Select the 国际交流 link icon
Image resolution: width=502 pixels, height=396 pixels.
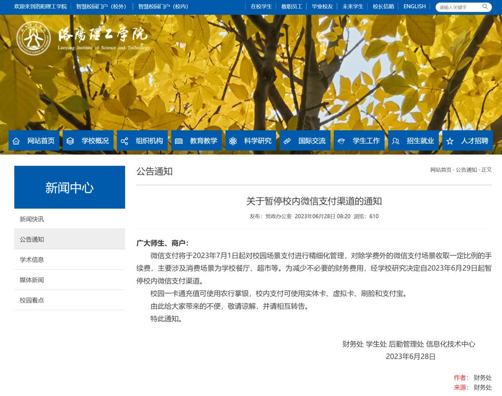coord(287,140)
